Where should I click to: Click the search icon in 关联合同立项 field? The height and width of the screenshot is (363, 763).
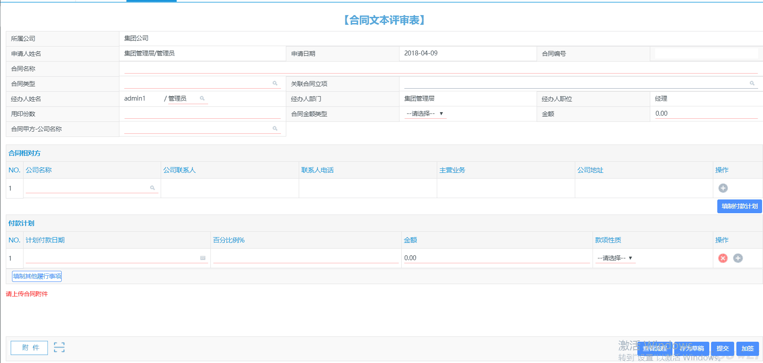752,83
